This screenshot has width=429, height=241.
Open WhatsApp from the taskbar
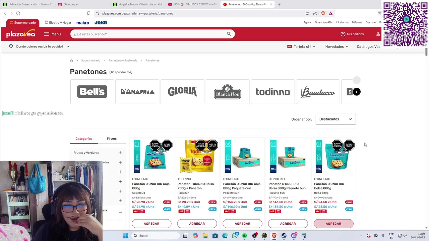235,236
